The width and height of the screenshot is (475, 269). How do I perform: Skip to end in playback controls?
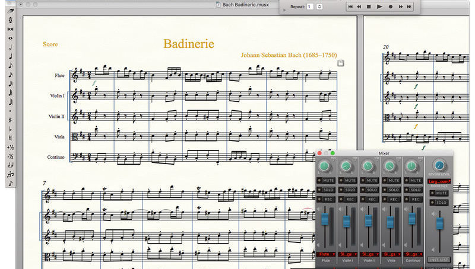(409, 7)
